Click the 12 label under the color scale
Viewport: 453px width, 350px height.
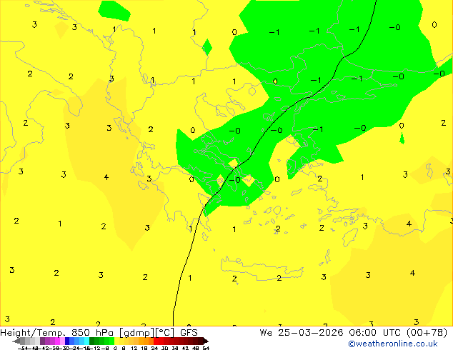[134, 348]
